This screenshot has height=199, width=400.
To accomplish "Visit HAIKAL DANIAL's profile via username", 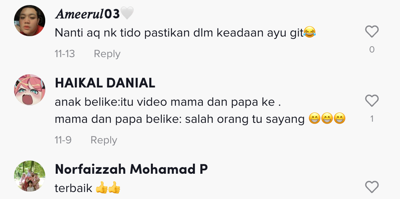I will tap(105, 83).
